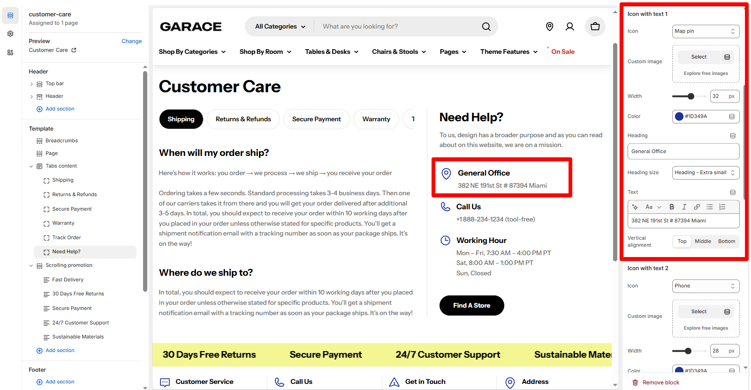751x390 pixels.
Task: Click the dynamic source icon next to Text
Action: 733,192
